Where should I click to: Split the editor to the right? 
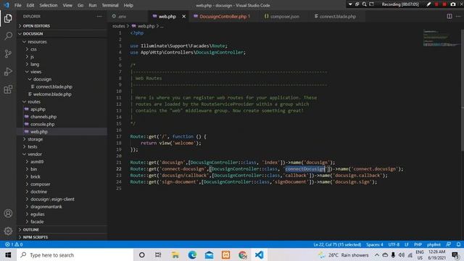point(449,16)
